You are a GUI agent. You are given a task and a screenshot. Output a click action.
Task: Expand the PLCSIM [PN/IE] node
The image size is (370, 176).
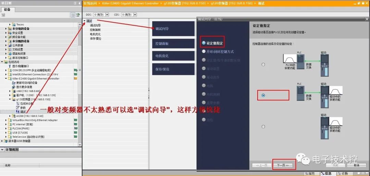click(x=6, y=128)
